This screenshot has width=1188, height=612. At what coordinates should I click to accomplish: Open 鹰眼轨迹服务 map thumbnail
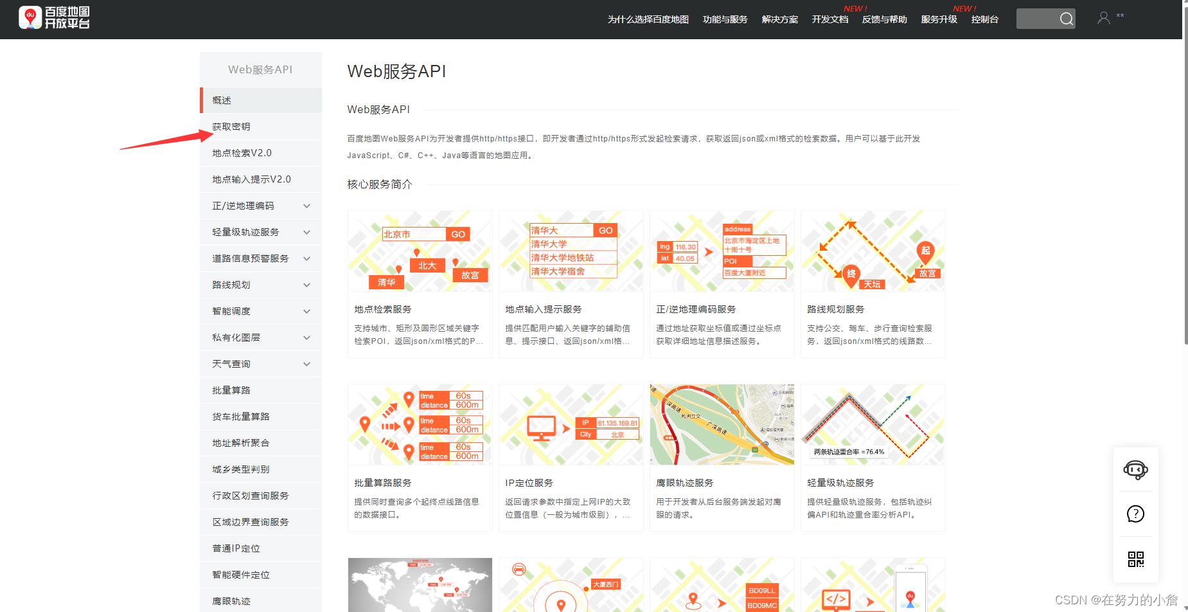[x=722, y=425]
